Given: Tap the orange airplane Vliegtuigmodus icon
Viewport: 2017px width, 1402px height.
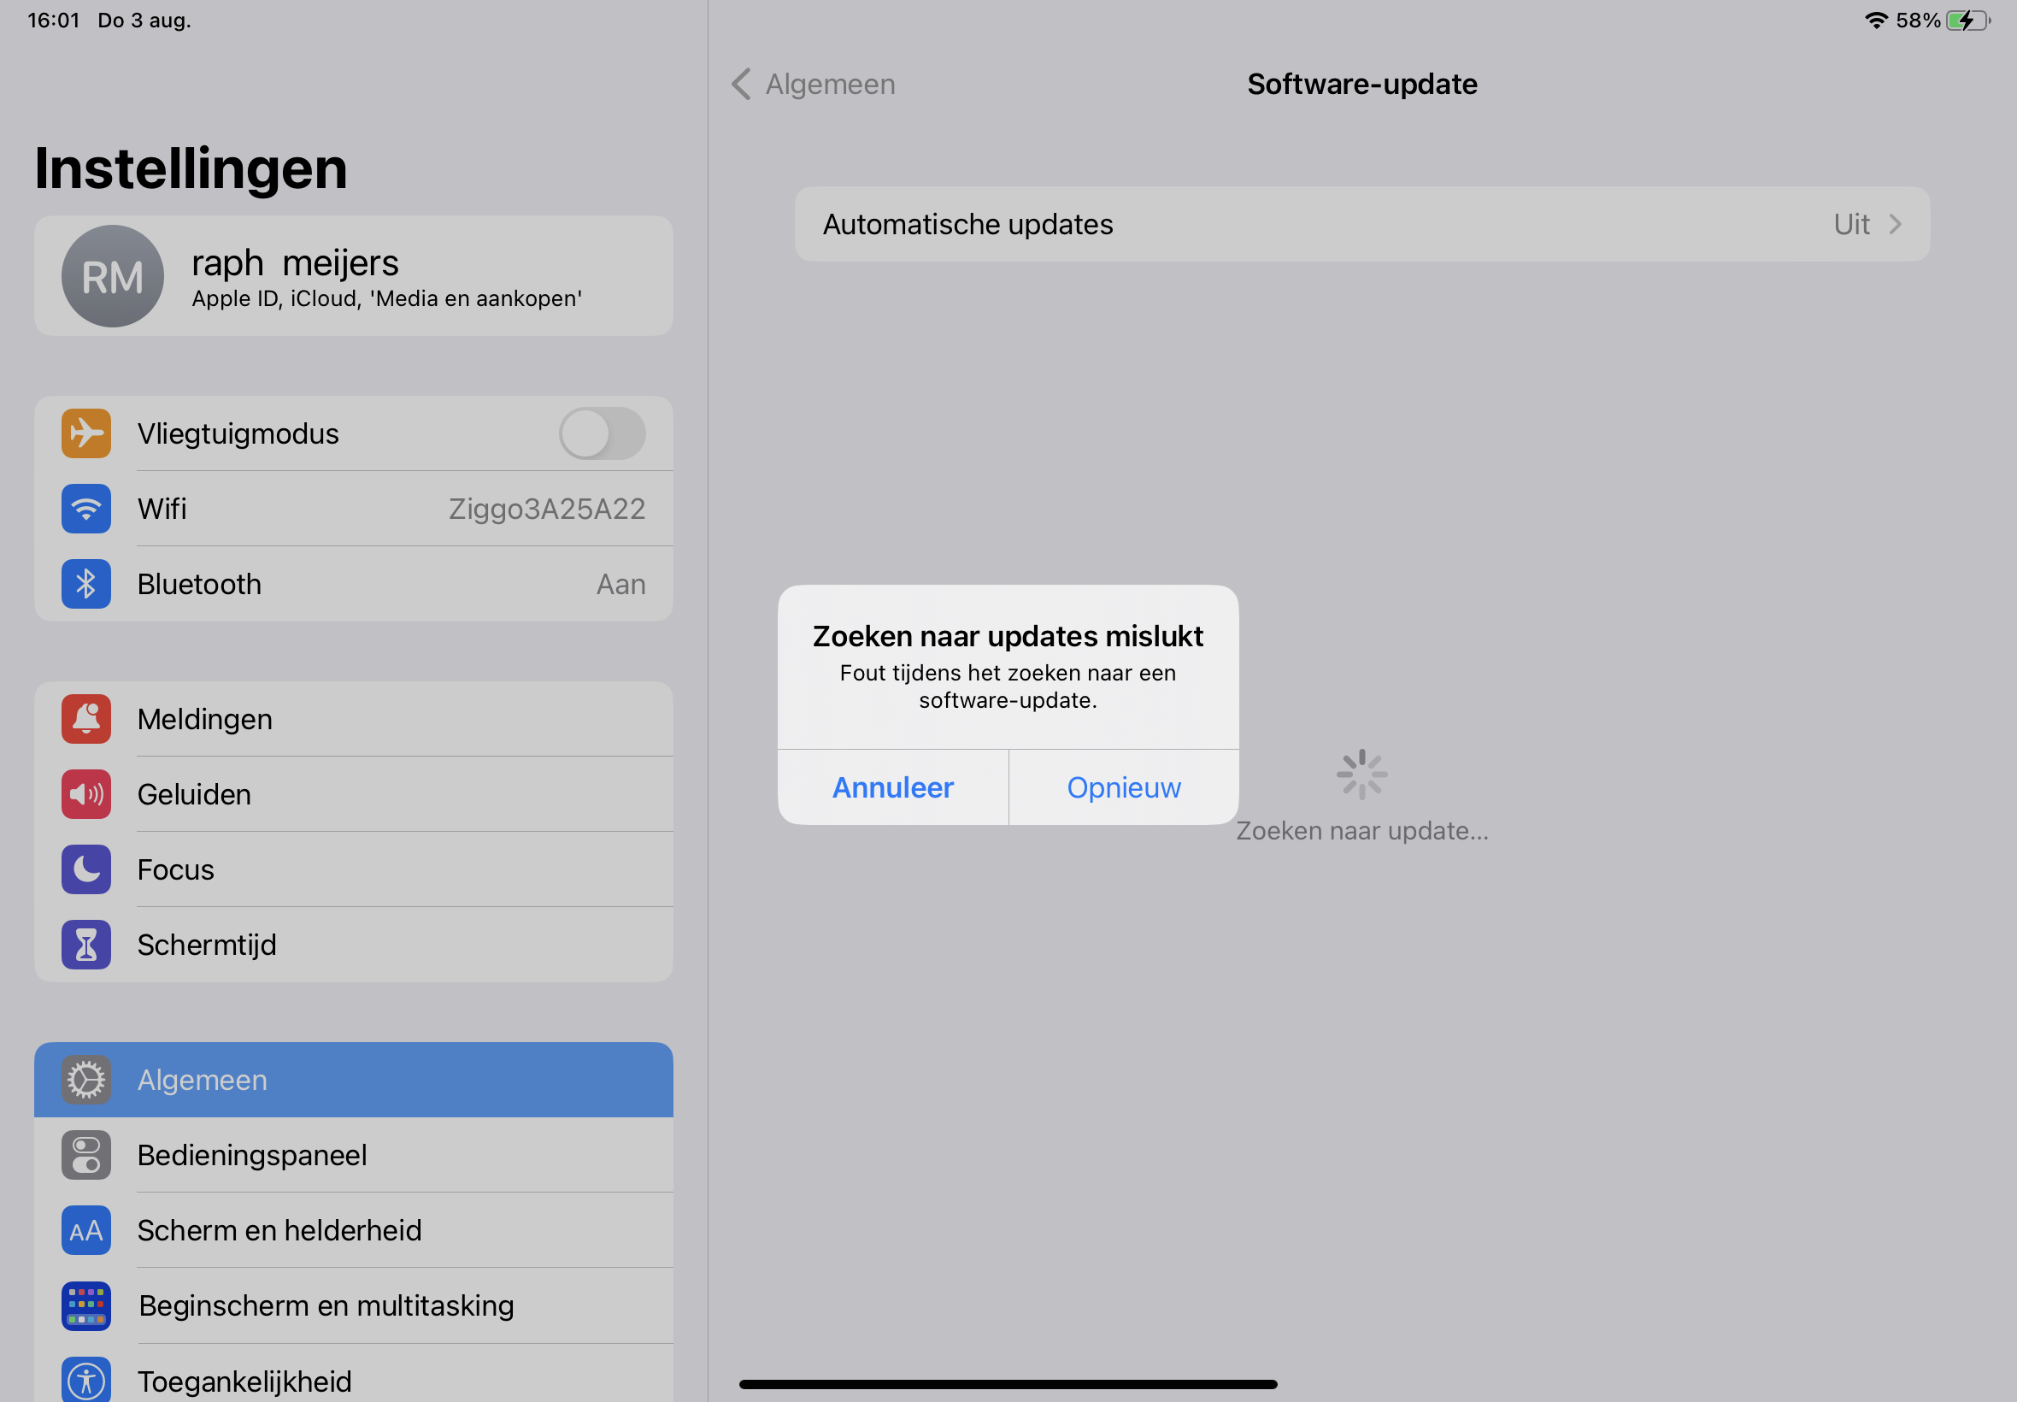Looking at the screenshot, I should tap(86, 433).
